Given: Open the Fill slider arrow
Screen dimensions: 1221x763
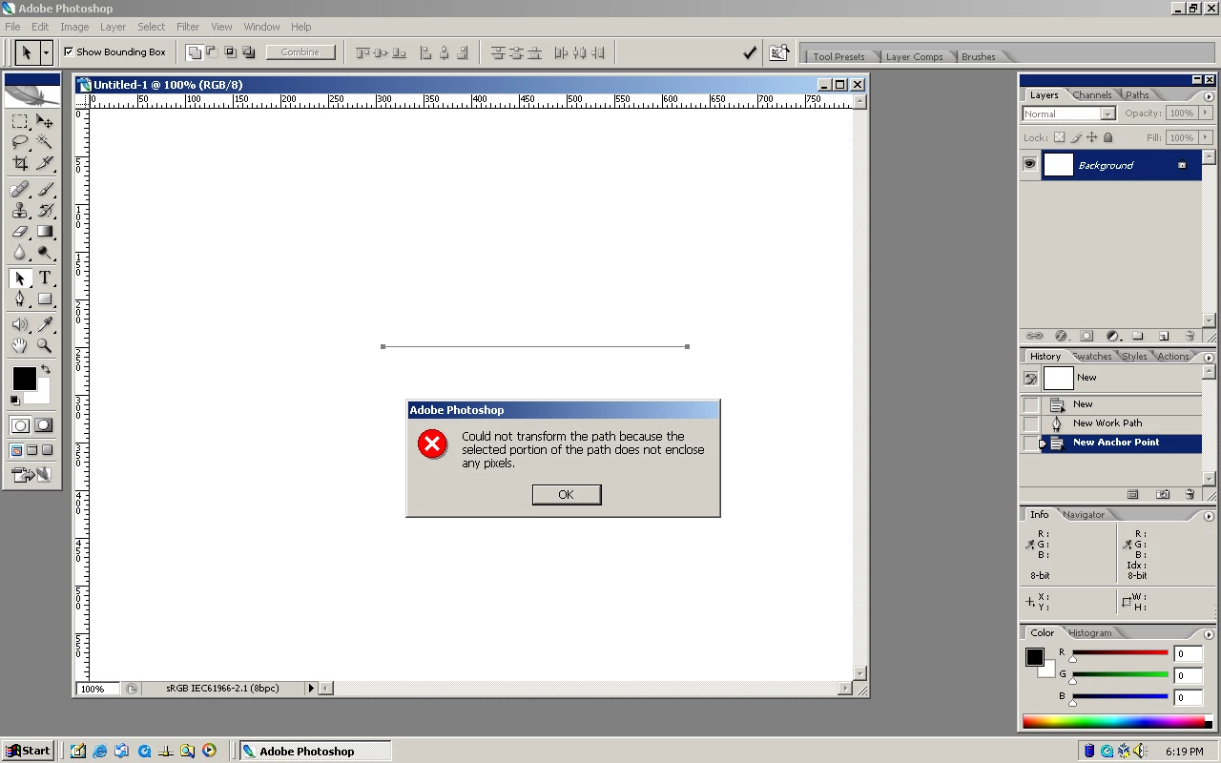Looking at the screenshot, I should (x=1206, y=137).
